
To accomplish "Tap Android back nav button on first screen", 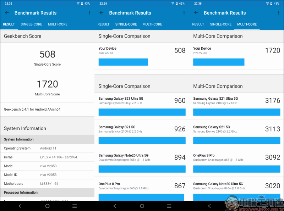I will point(20,206).
